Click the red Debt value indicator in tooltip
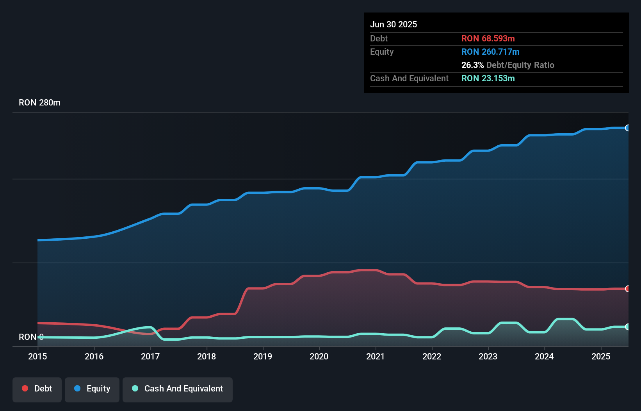 click(x=488, y=38)
